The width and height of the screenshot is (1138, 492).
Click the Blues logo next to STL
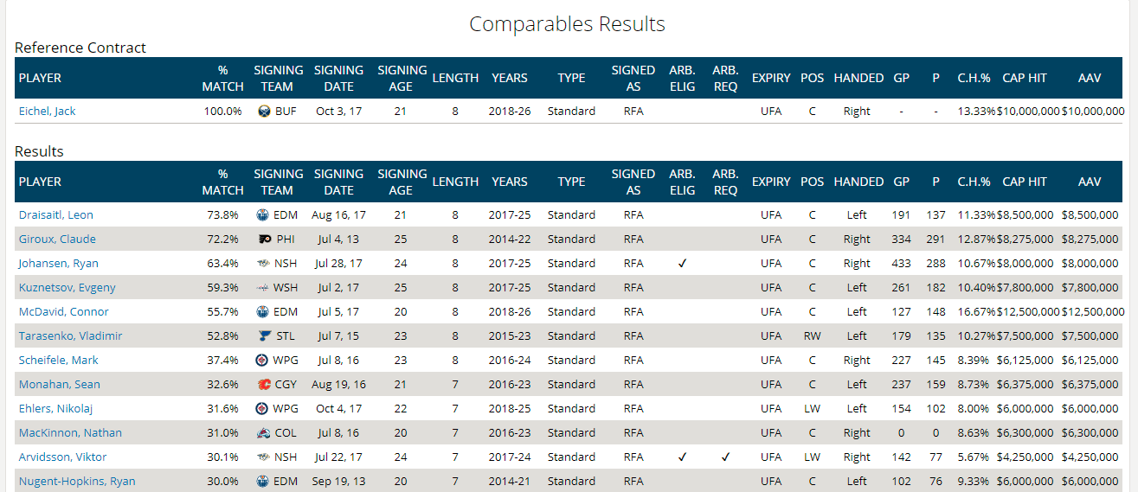point(265,336)
